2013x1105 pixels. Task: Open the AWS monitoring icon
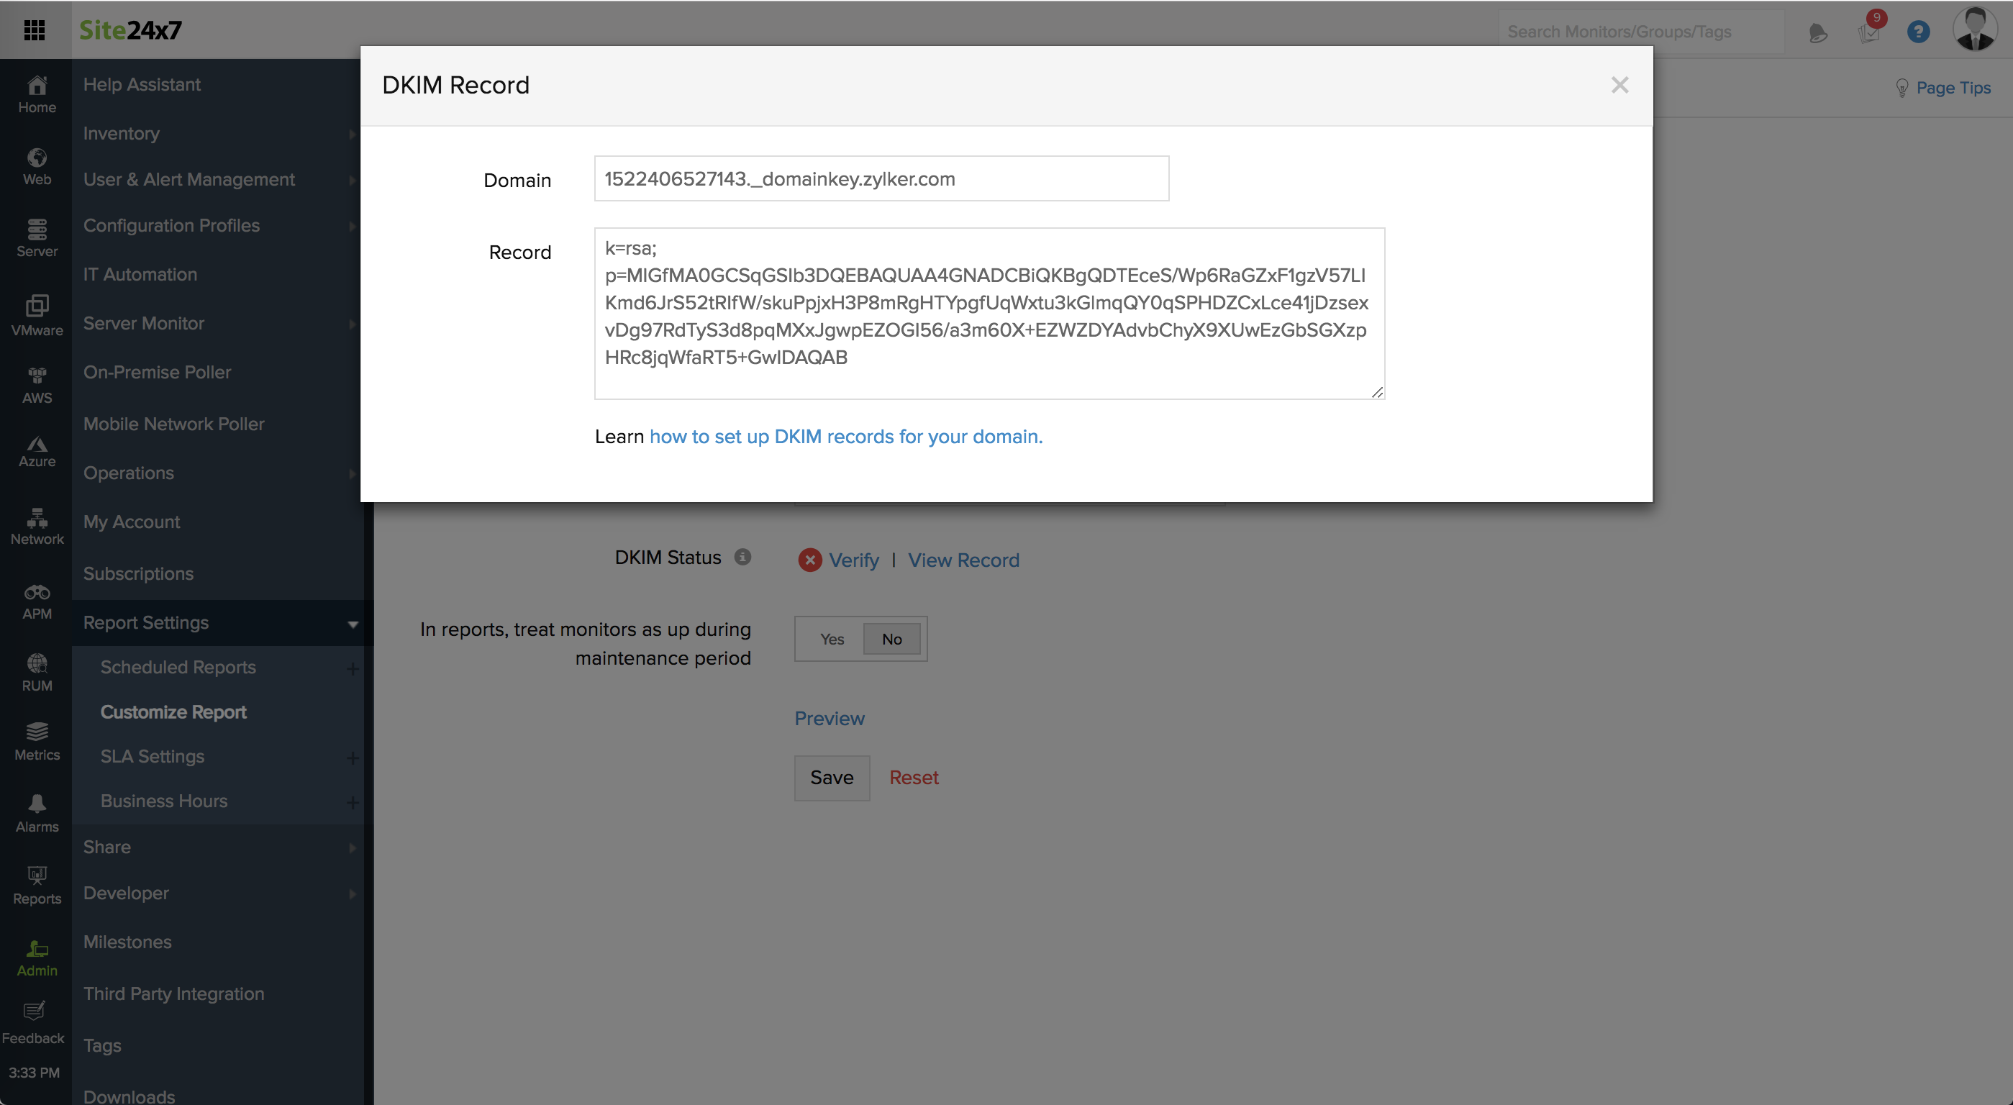(x=37, y=384)
